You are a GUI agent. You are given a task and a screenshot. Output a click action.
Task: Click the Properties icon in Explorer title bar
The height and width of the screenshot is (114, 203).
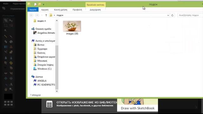coord(35,4)
